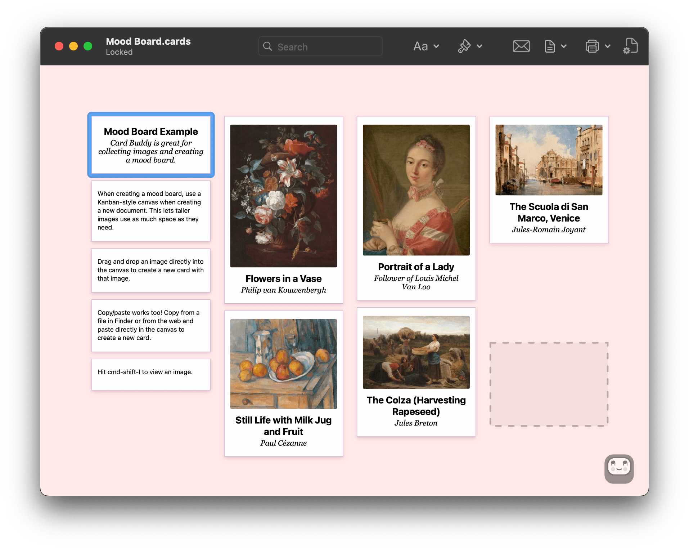Image resolution: width=689 pixels, height=549 pixels.
Task: Click 'The Colza (Harvesting Rapeseed)' title
Action: pos(416,406)
